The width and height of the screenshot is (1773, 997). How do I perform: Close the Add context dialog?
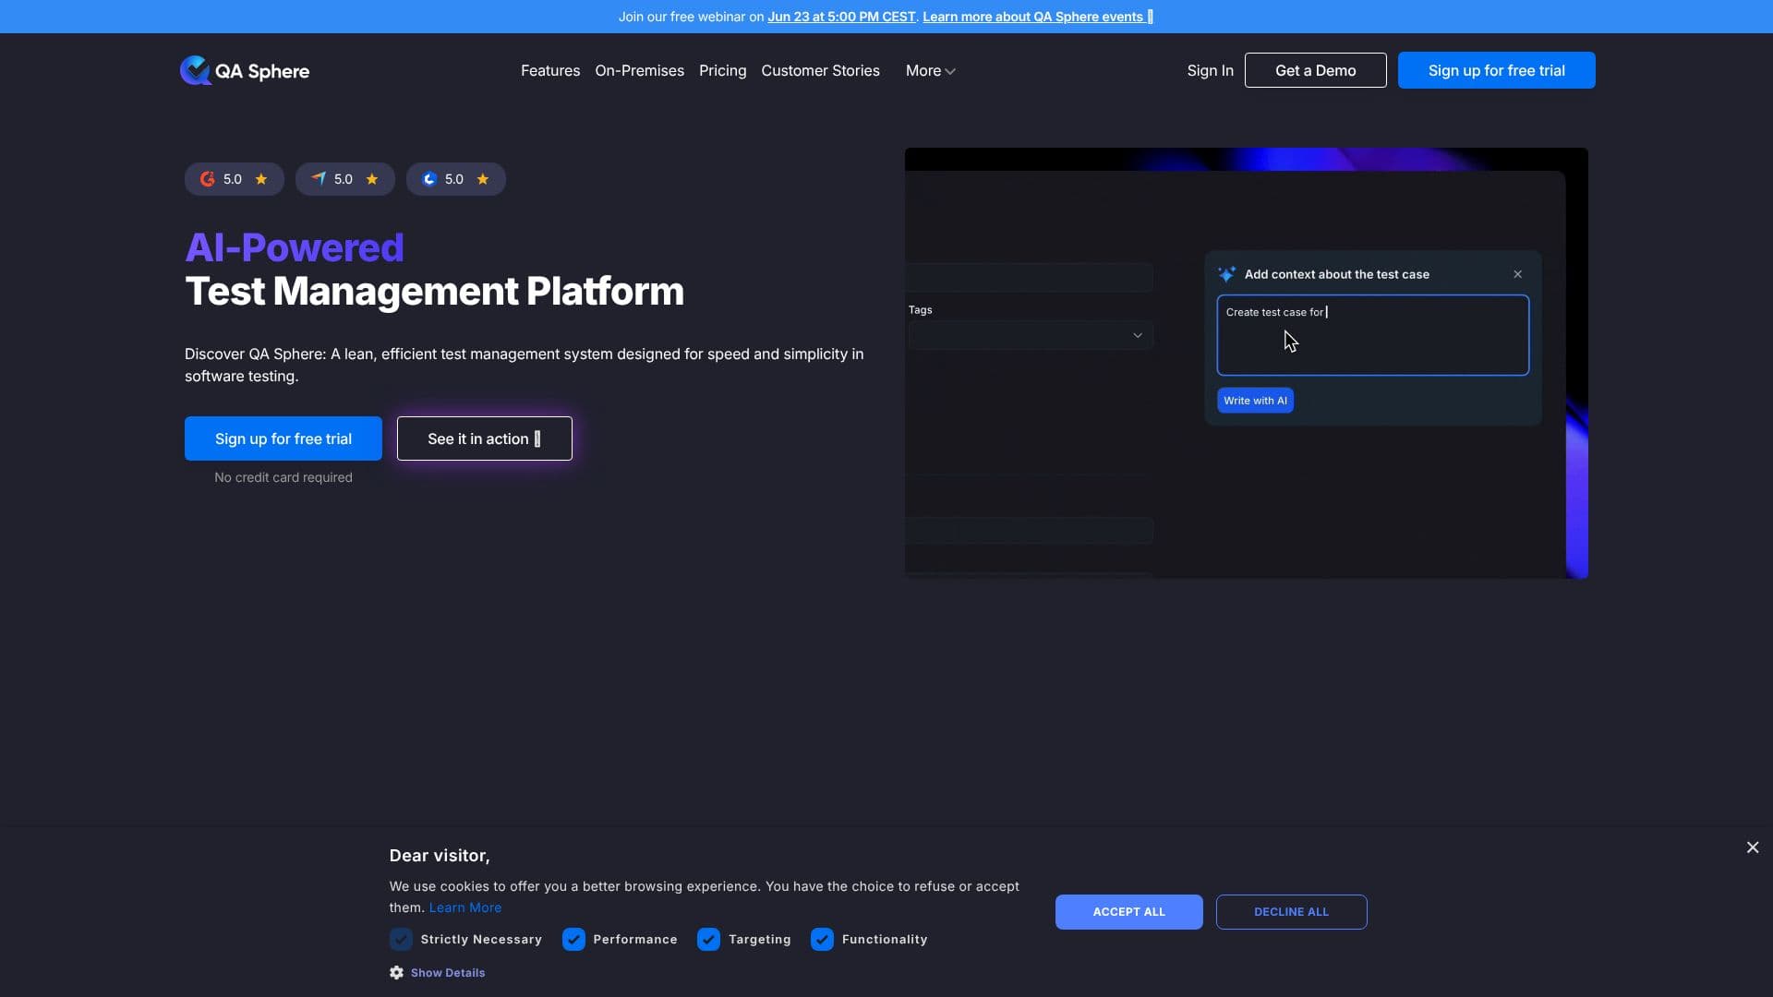pyautogui.click(x=1518, y=274)
